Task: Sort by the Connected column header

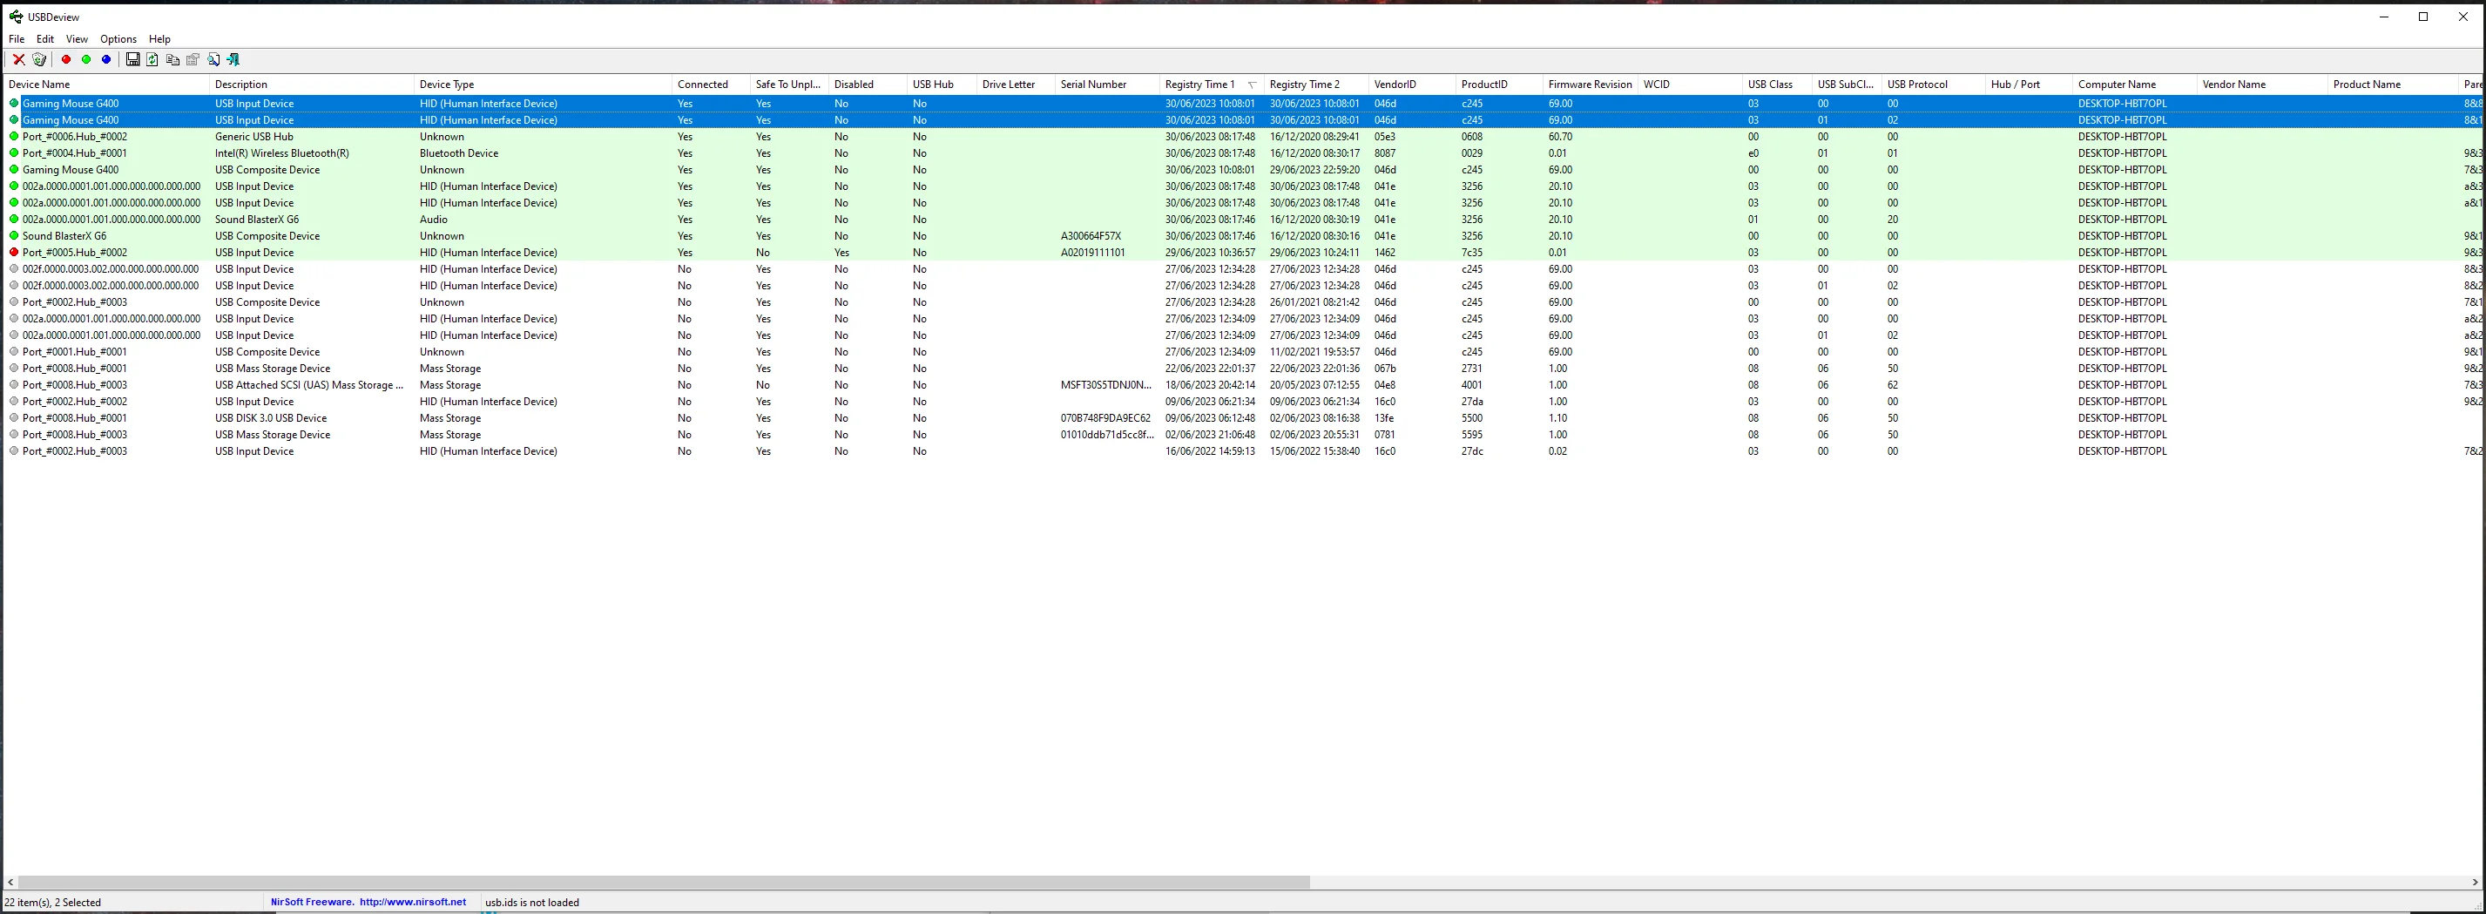Action: click(710, 85)
